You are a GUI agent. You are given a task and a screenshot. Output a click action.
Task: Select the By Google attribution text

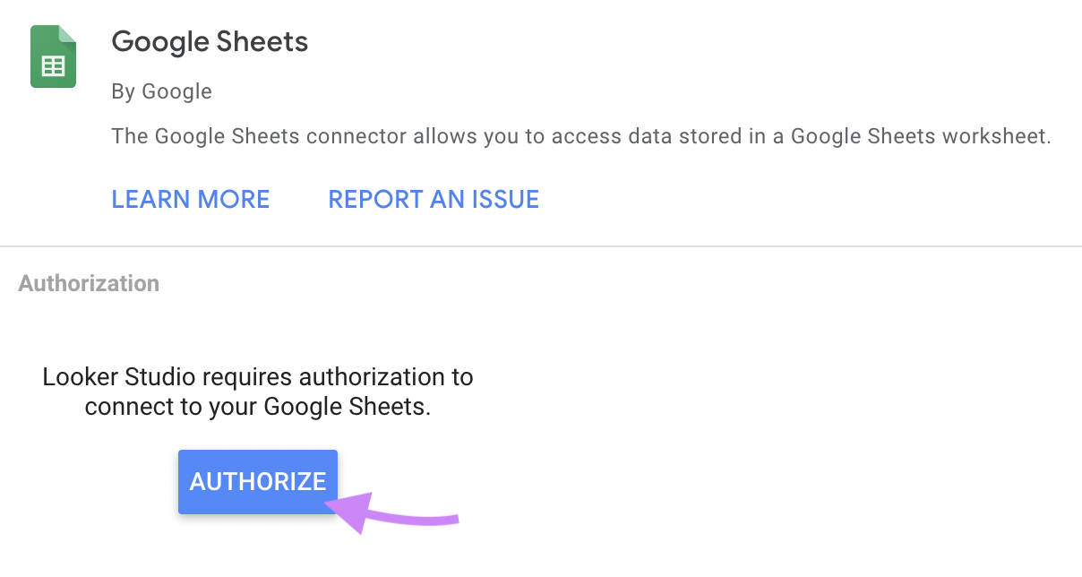click(161, 90)
